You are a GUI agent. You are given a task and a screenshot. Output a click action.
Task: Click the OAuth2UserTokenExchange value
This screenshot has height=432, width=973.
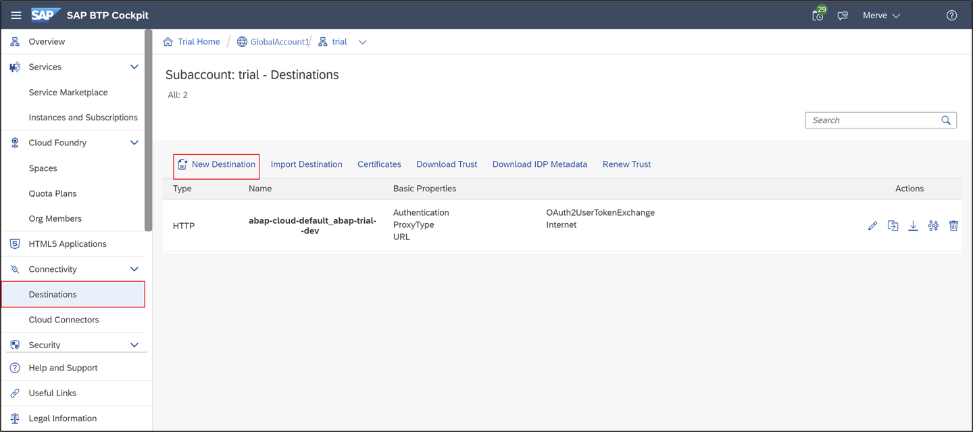tap(601, 213)
